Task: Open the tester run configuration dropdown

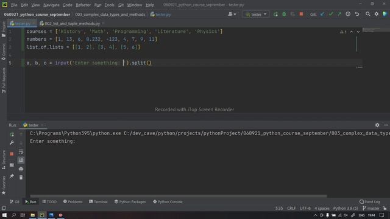Action: coord(256,15)
